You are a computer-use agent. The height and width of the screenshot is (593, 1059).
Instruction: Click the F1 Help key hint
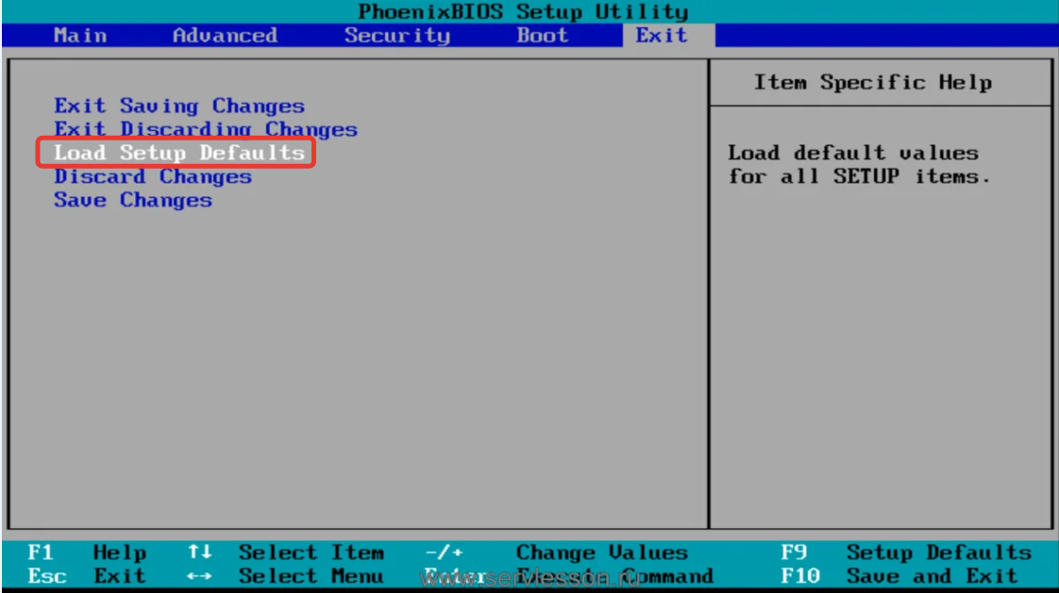click(x=87, y=552)
